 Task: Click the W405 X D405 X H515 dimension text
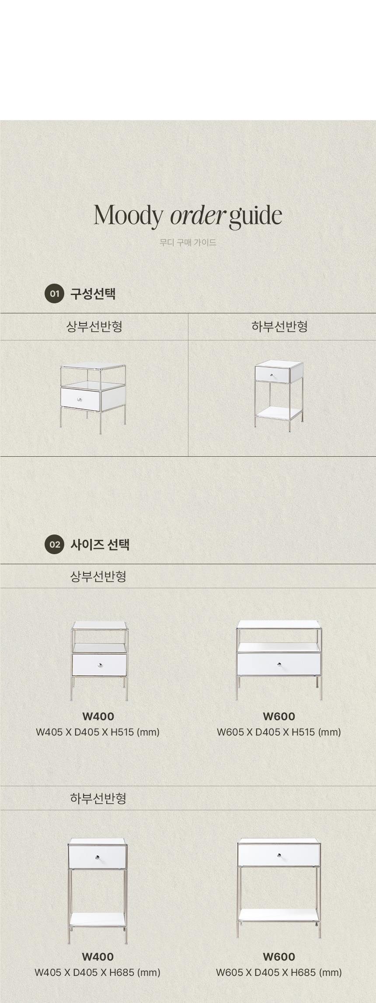(97, 732)
